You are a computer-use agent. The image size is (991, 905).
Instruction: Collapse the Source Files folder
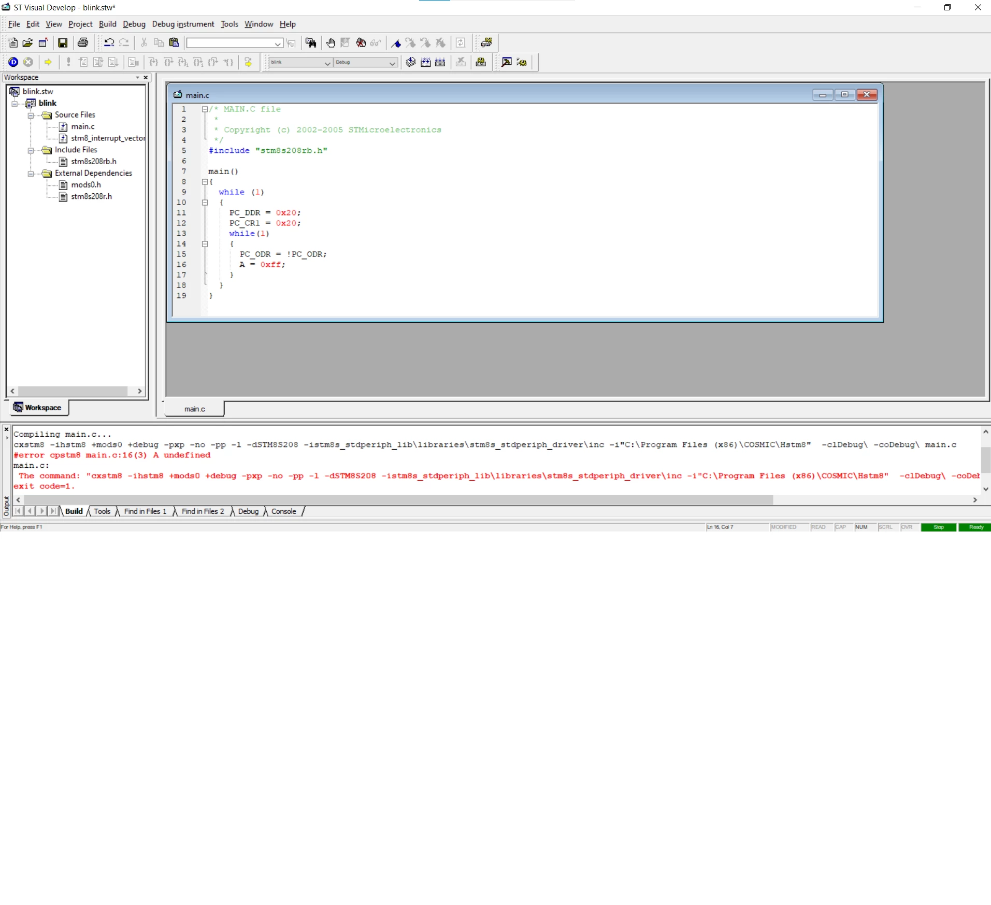[31, 115]
